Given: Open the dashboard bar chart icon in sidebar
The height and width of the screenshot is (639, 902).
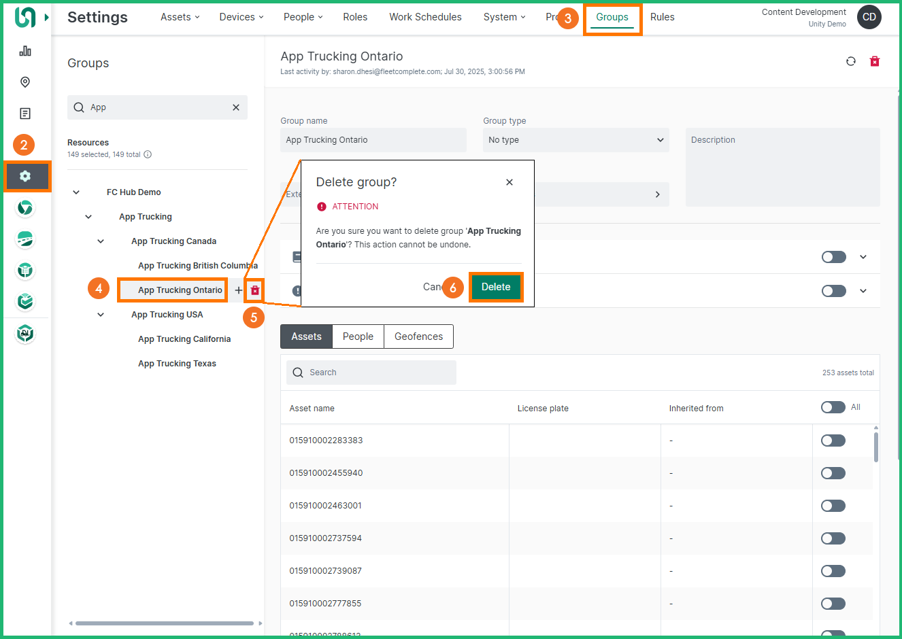Looking at the screenshot, I should pos(25,51).
